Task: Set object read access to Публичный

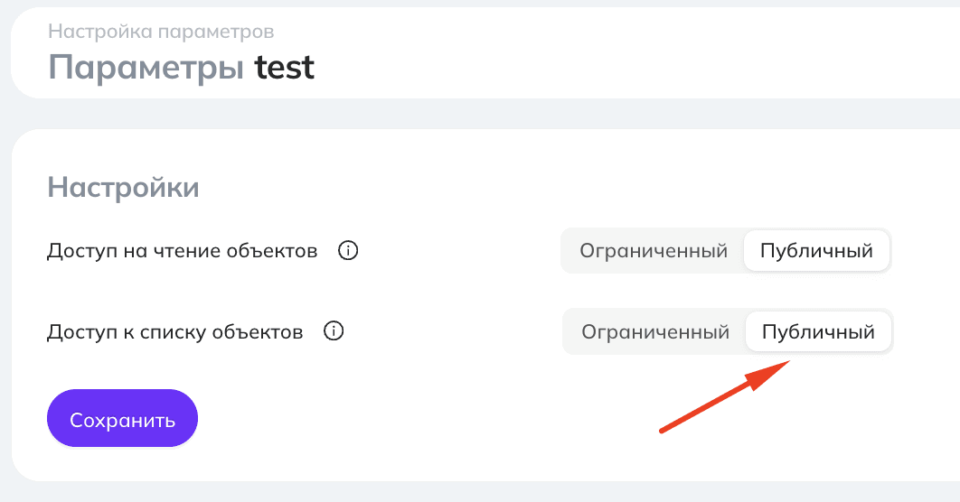Action: [816, 251]
